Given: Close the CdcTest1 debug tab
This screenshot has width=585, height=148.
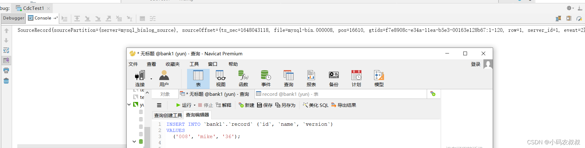Looking at the screenshot, I should pyautogui.click(x=48, y=9).
